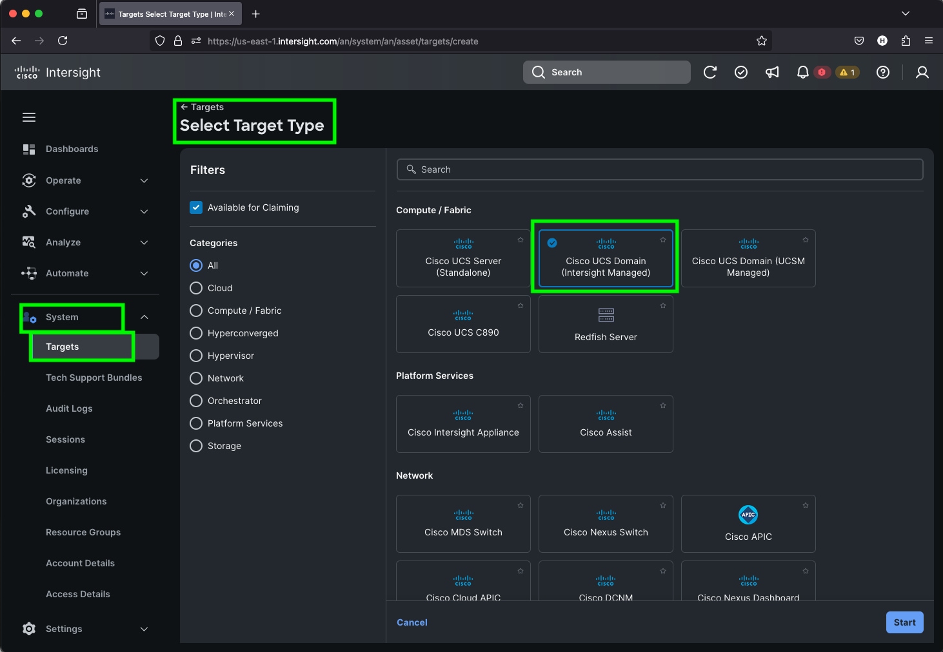Click the tasks checkmark circle icon
This screenshot has width=943, height=652.
tap(741, 72)
